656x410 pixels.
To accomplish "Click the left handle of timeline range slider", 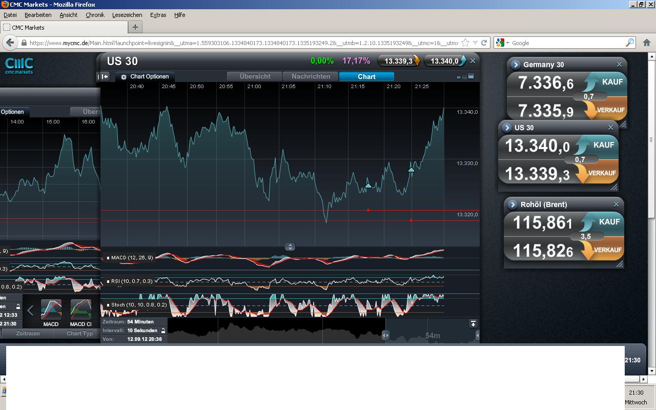I will 385,335.
